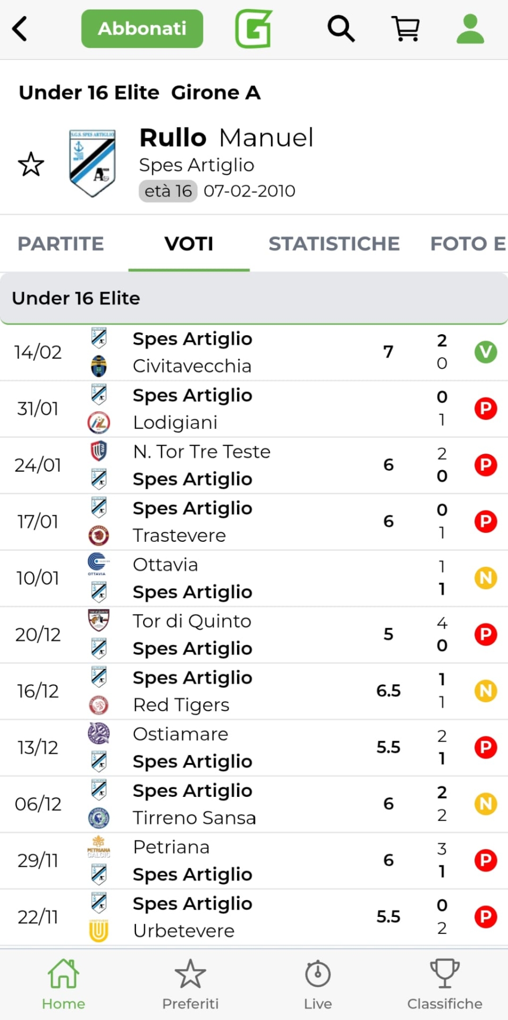
Task: Open the search magnifier icon
Action: [341, 29]
